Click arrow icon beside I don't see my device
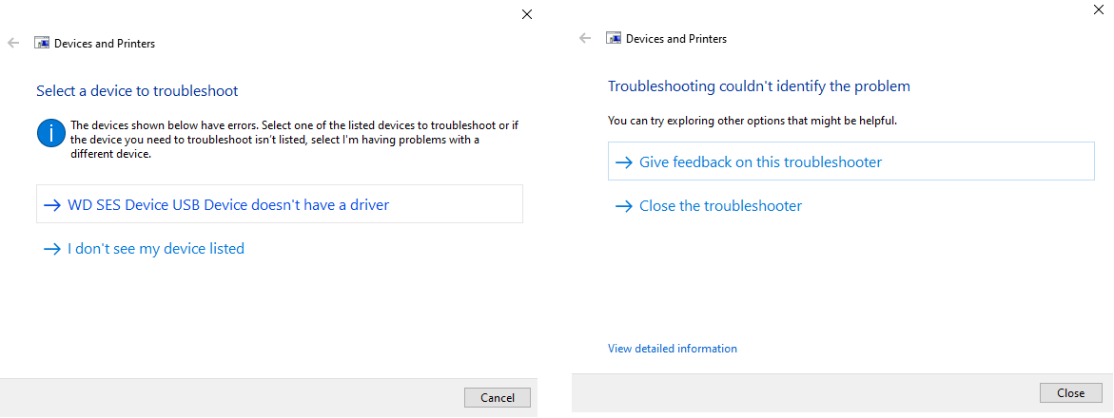The height and width of the screenshot is (418, 1114). pos(52,249)
